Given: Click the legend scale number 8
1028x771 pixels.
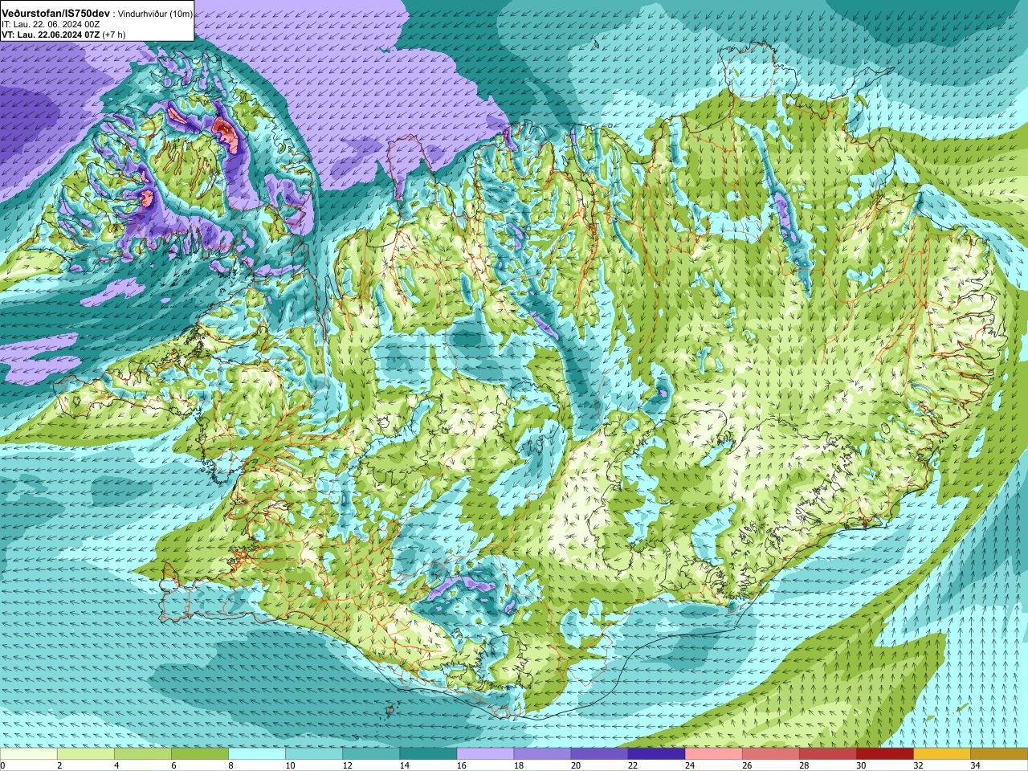Looking at the screenshot, I should click(230, 765).
